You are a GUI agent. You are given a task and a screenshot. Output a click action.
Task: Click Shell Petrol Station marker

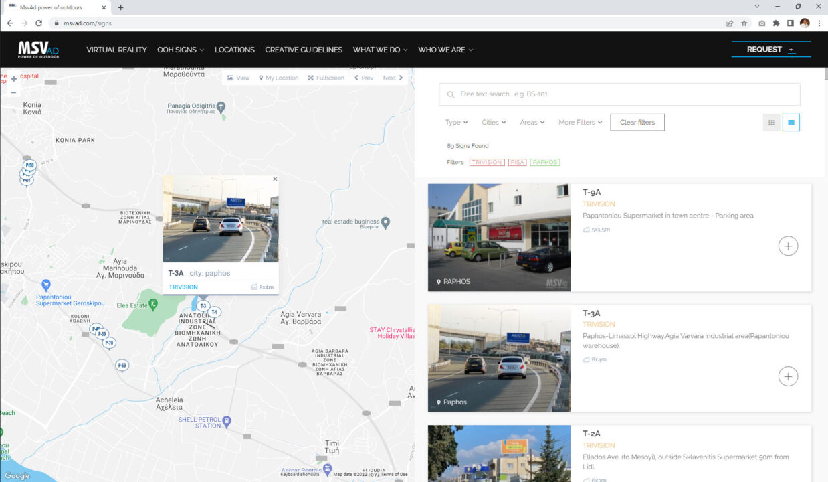227,422
